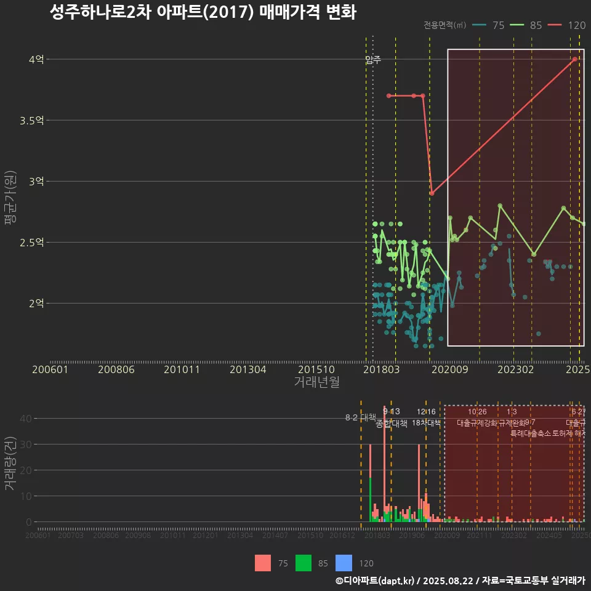591x591 pixels.
Task: Click the '201510' price chart x-axis label
Action: click(316, 369)
